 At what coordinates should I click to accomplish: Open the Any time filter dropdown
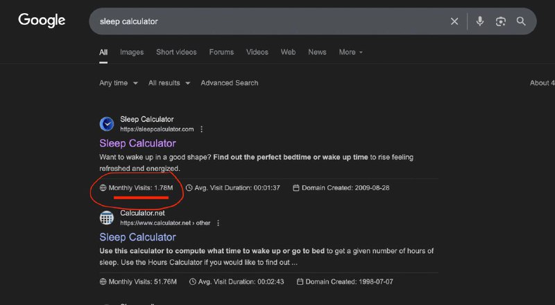click(x=119, y=83)
